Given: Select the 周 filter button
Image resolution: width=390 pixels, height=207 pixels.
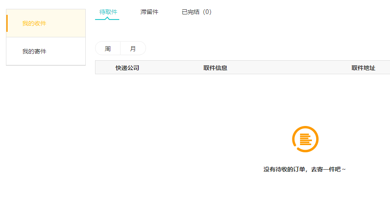Looking at the screenshot, I should 108,48.
